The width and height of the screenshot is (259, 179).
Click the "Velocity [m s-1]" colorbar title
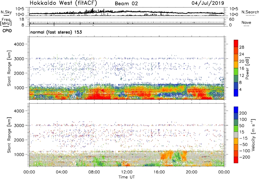[253, 135]
